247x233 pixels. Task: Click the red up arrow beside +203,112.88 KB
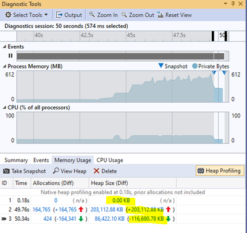(169, 210)
